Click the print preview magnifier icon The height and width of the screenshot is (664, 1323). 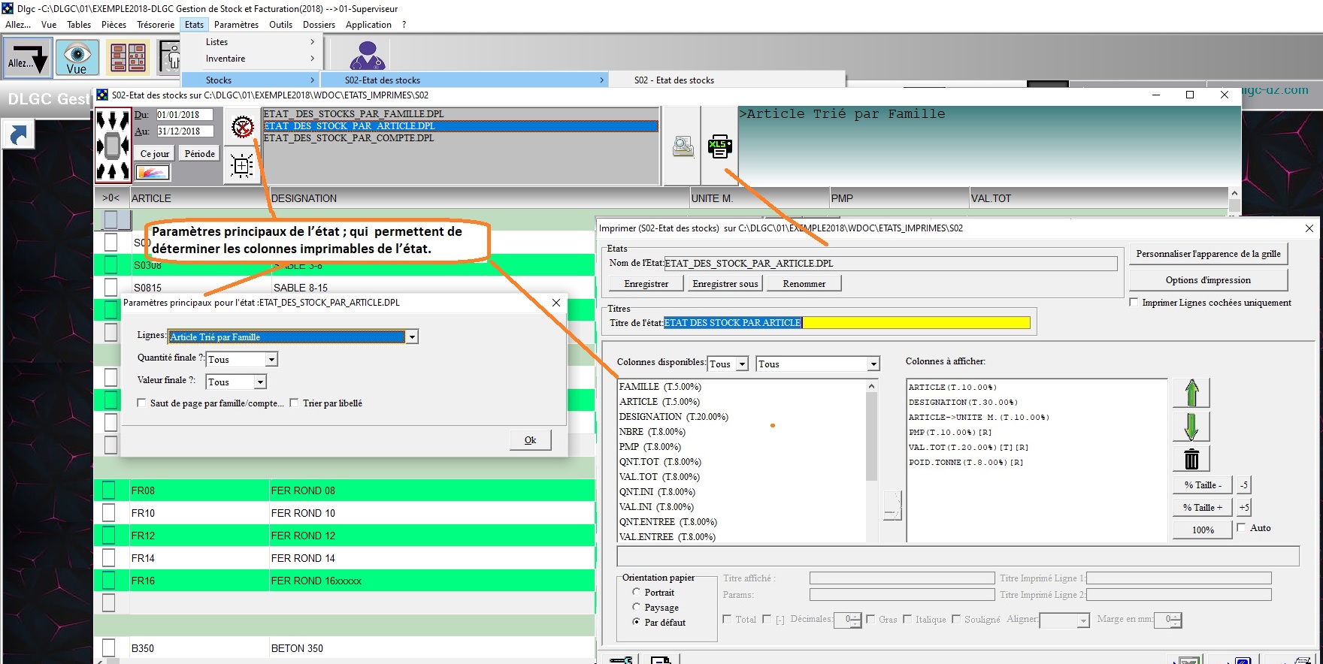coord(683,146)
